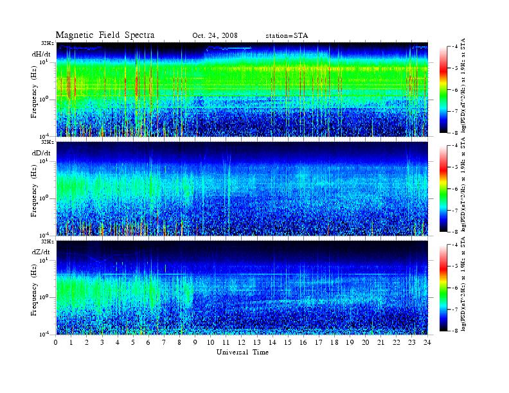Image resolution: width=509 pixels, height=393 pixels.
Task: Click hour "0" on the time axis
Action: [56, 343]
